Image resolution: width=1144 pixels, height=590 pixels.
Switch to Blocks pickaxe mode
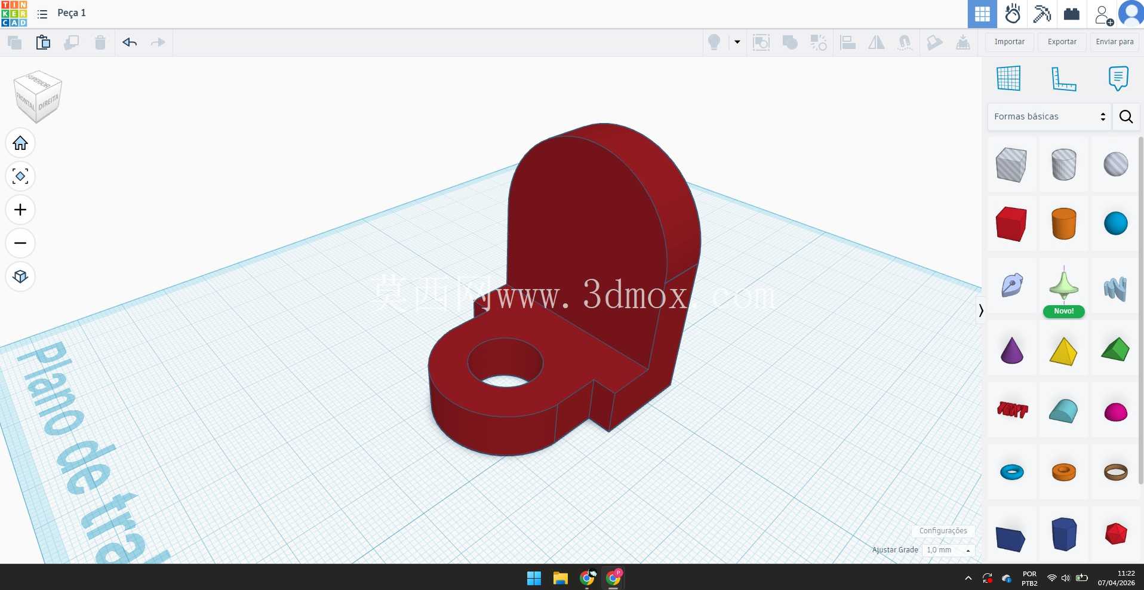[x=1042, y=14]
